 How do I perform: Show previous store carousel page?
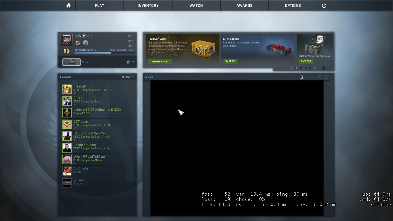[292, 68]
